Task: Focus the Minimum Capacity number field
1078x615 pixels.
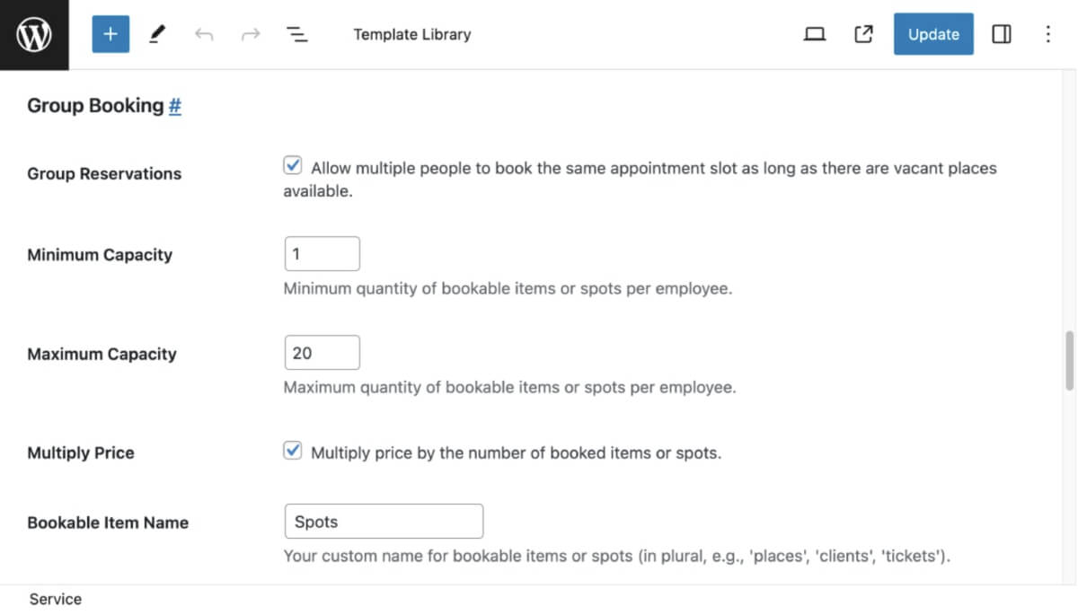Action: click(x=322, y=254)
